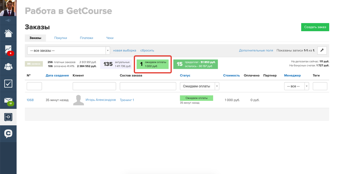Sort by Статус column header
The width and height of the screenshot is (341, 174).
tap(185, 75)
